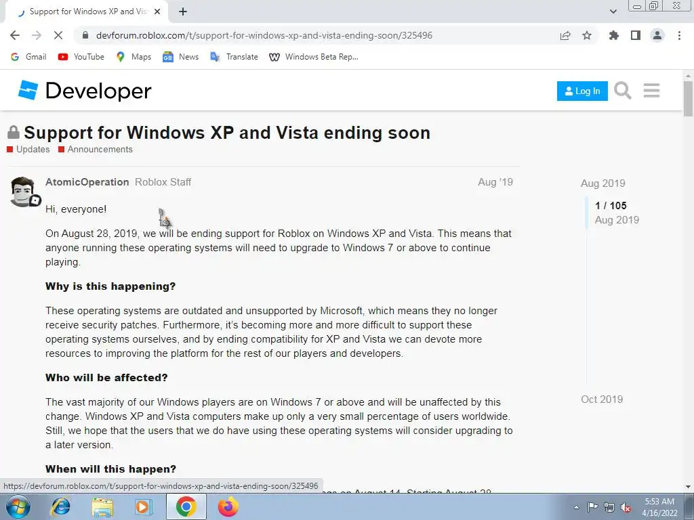Screen dimensions: 694x520
Task: Open a new tab with plus button
Action: pos(183,12)
